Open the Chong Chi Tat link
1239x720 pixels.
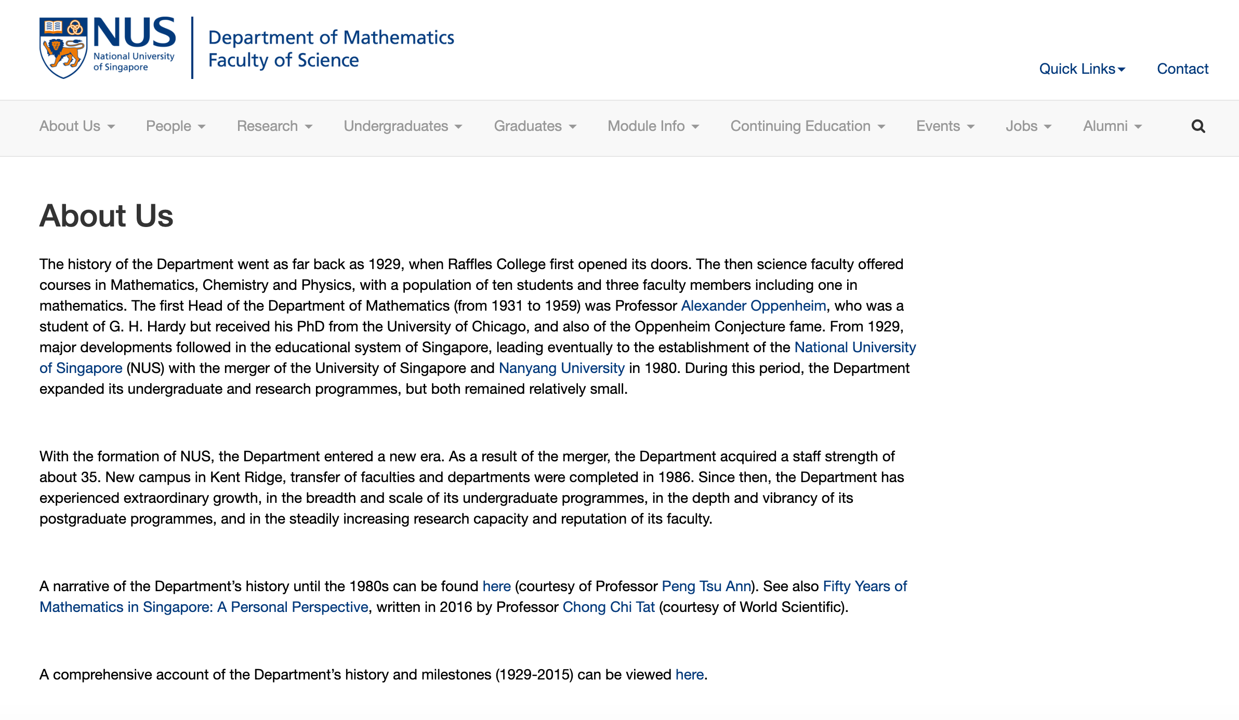pyautogui.click(x=608, y=607)
